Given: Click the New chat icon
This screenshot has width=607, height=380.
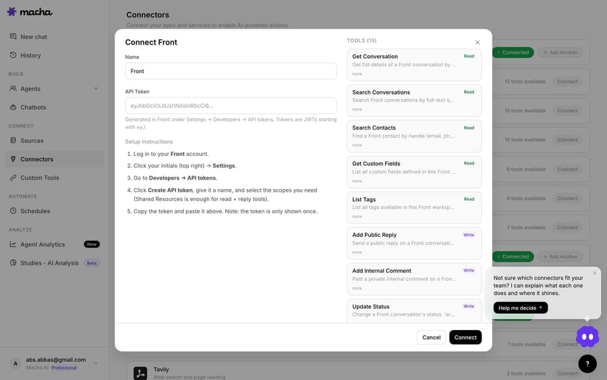Looking at the screenshot, I should click(13, 36).
